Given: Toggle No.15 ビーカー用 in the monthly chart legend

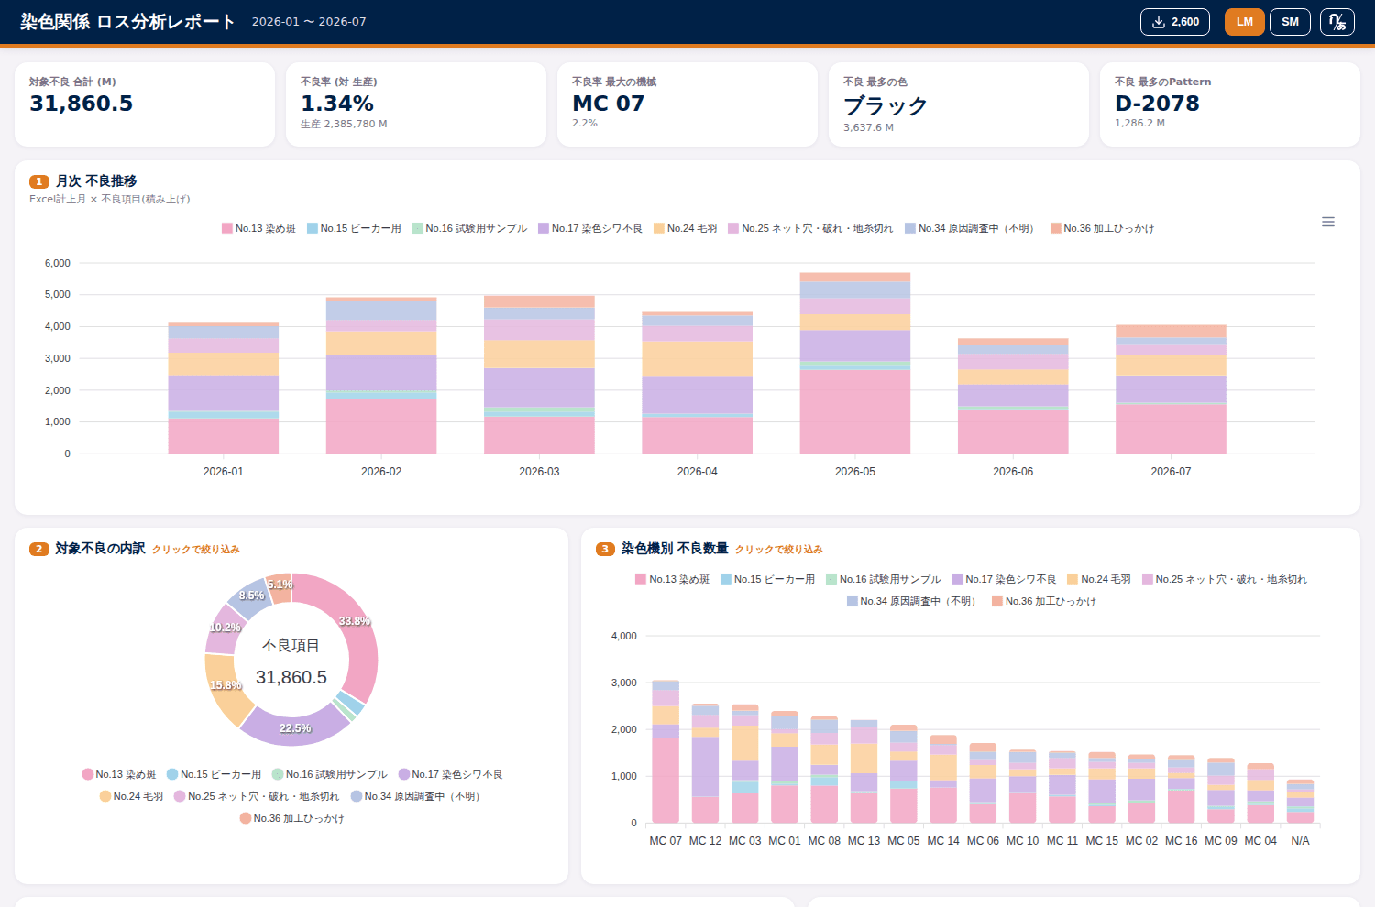Looking at the screenshot, I should pyautogui.click(x=354, y=228).
